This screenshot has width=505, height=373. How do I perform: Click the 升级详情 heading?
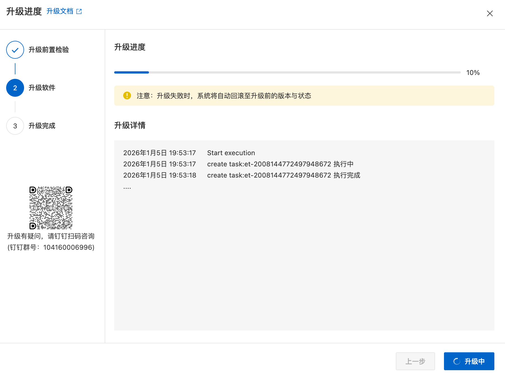130,125
